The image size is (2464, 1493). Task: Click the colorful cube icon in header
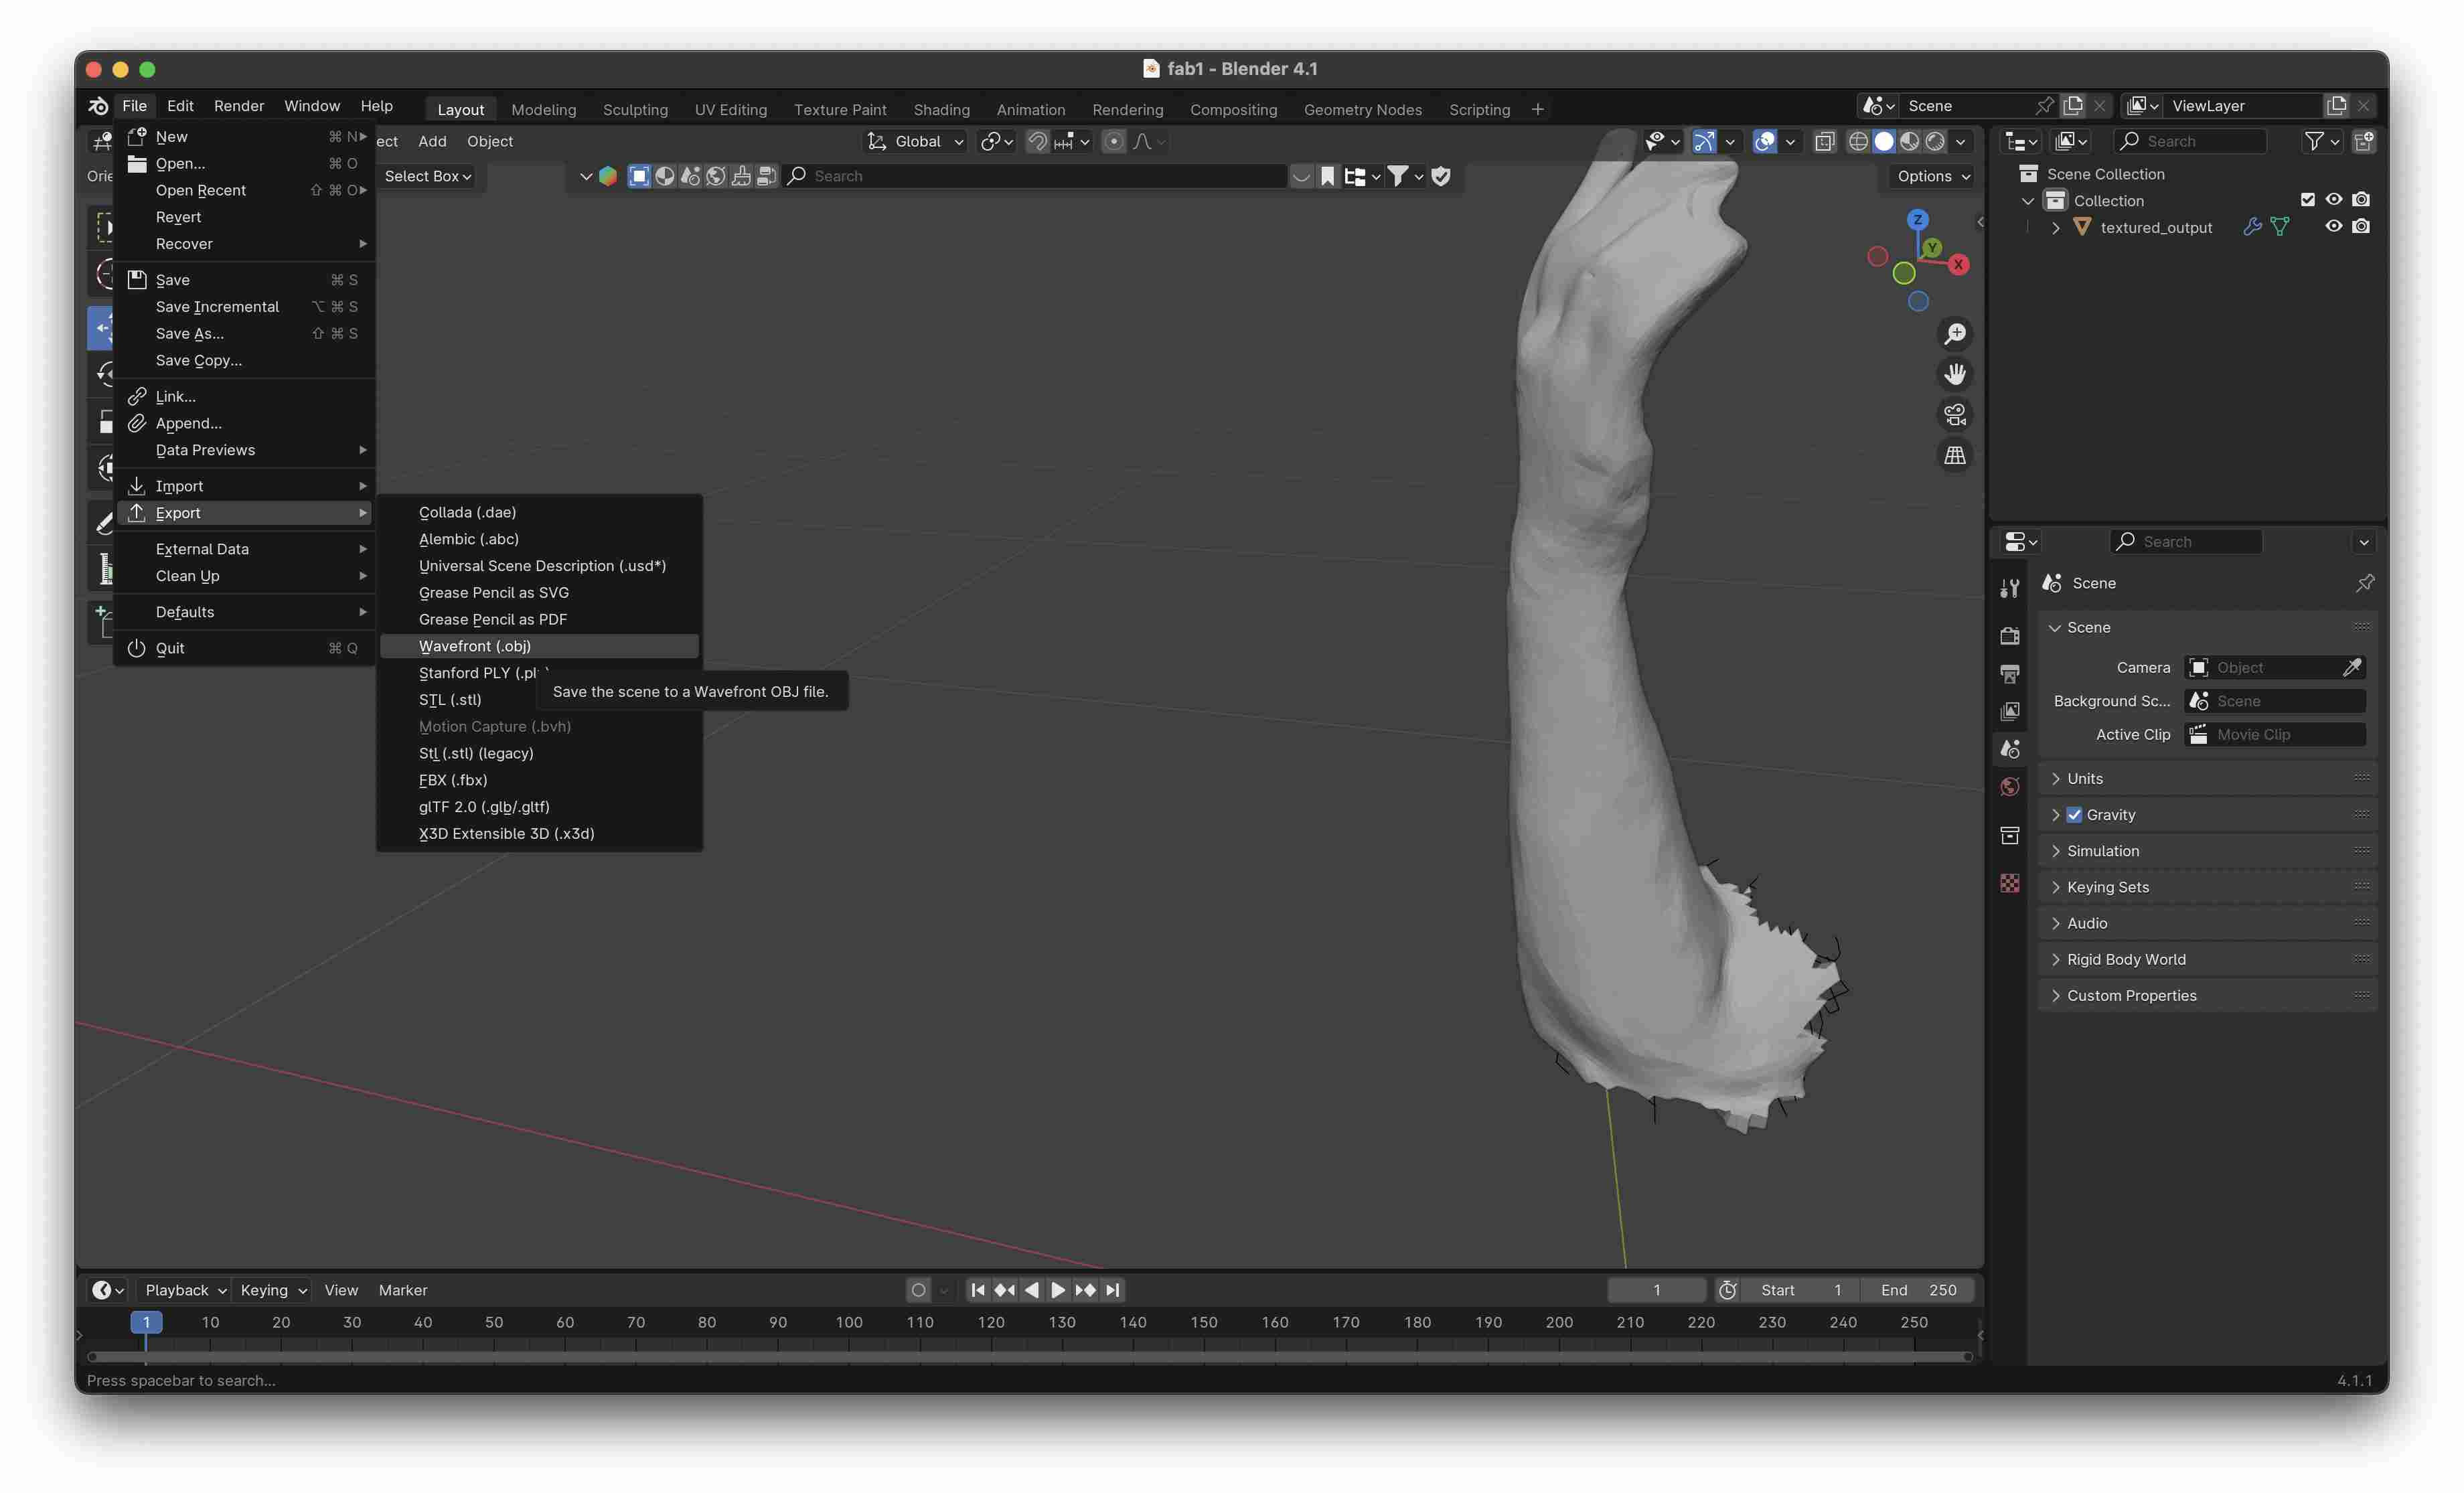pos(608,176)
